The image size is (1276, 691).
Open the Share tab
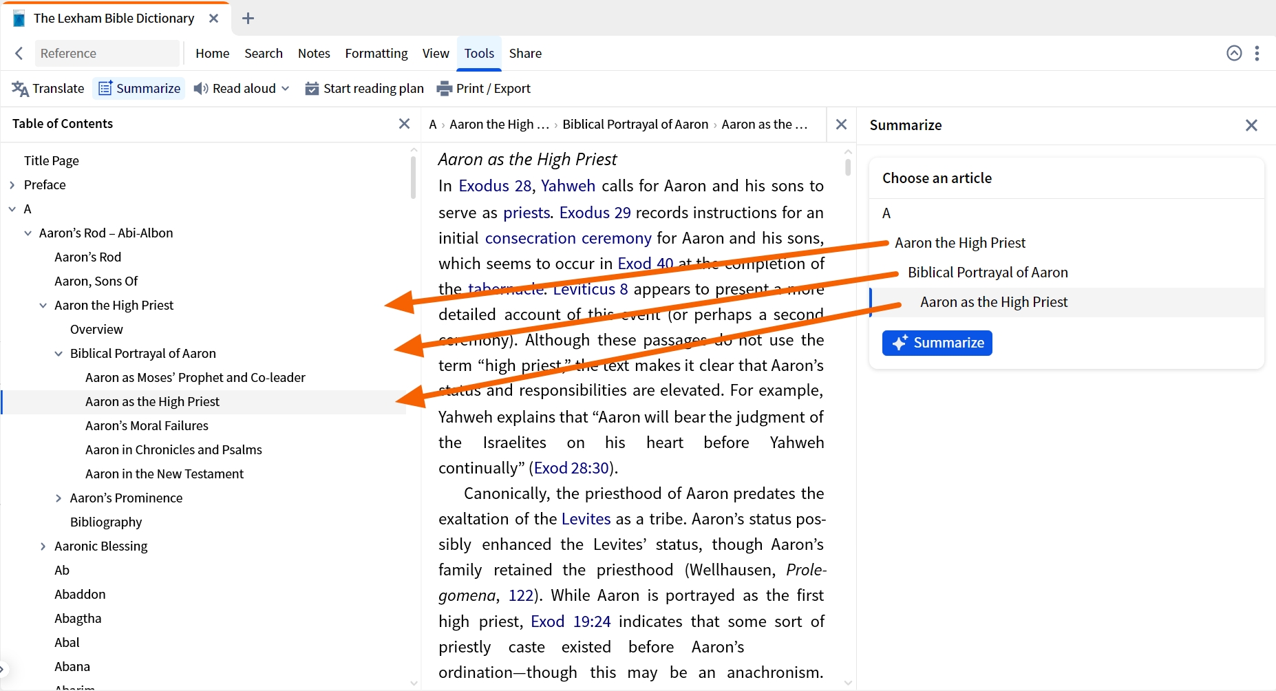(525, 53)
